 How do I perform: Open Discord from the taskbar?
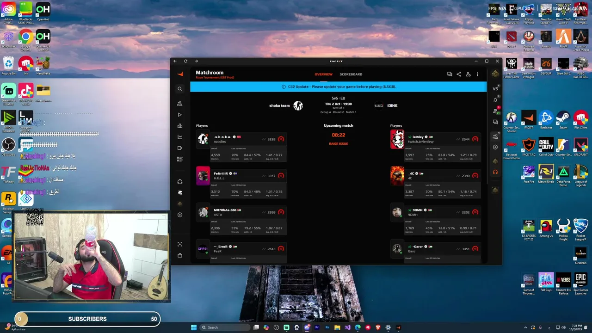pyautogui.click(x=307, y=327)
